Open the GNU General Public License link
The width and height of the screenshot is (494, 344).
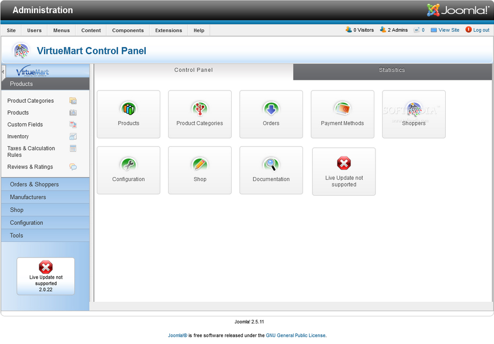pyautogui.click(x=295, y=335)
